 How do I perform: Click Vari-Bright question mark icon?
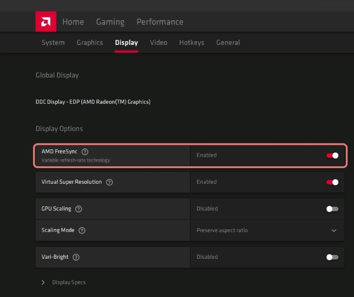click(76, 257)
